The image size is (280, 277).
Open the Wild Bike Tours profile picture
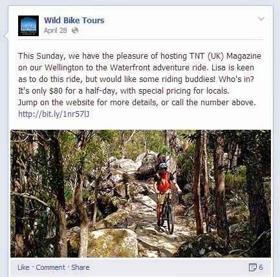[x=28, y=26]
